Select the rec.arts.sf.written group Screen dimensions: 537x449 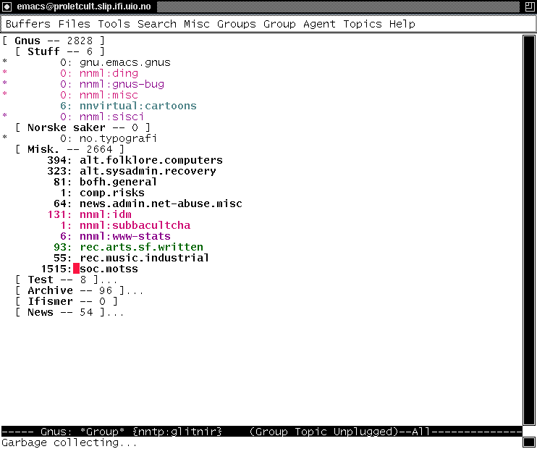141,247
